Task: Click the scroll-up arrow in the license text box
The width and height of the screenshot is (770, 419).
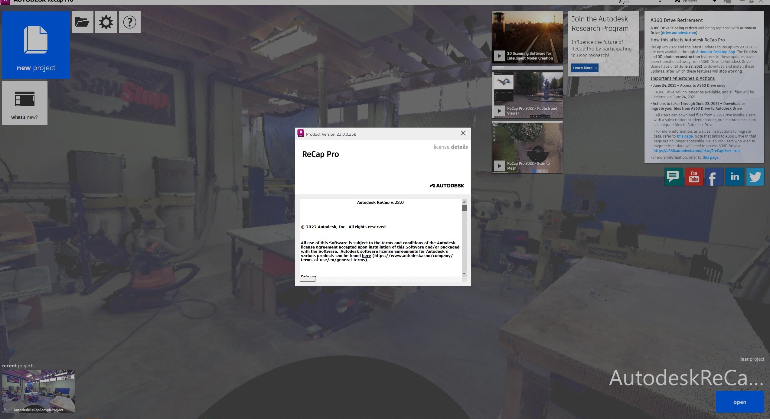Action: [464, 202]
